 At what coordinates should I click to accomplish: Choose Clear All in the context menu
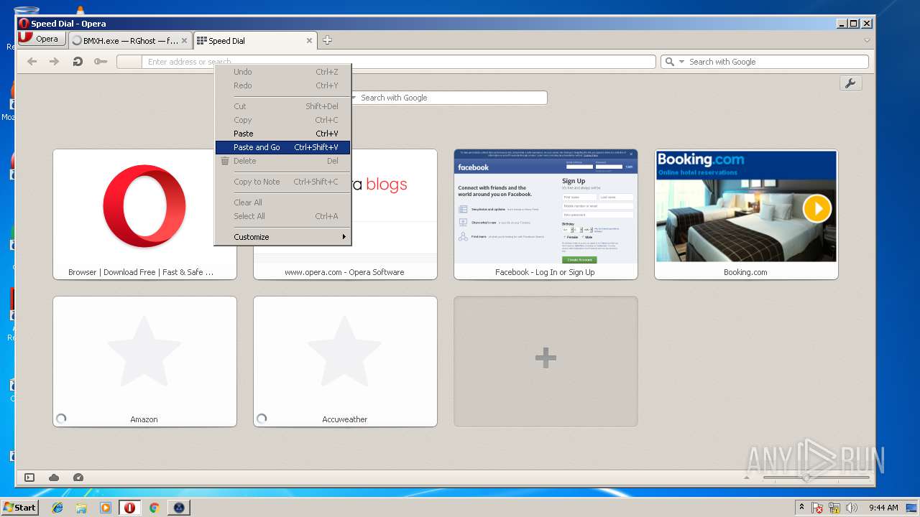pyautogui.click(x=282, y=202)
